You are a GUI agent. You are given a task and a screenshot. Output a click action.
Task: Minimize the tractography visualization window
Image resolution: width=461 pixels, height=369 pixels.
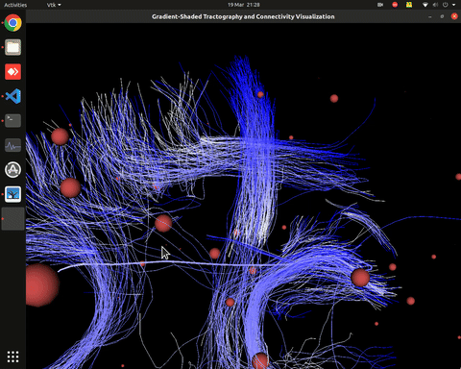(430, 16)
